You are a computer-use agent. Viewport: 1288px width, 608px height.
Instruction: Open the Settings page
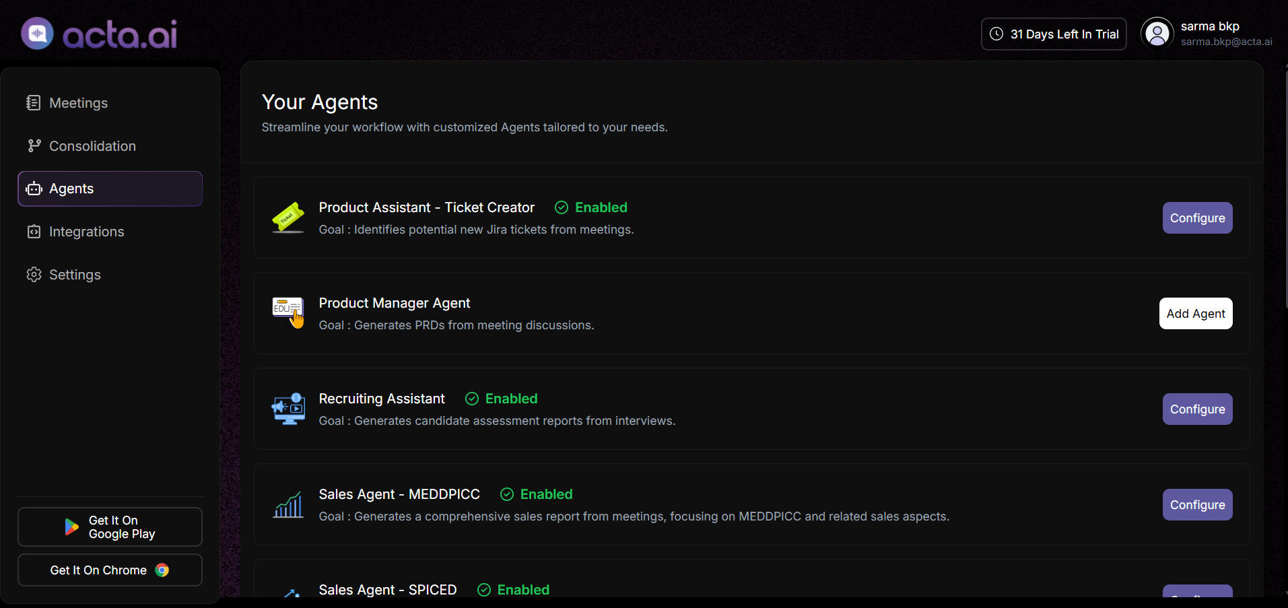click(x=75, y=275)
